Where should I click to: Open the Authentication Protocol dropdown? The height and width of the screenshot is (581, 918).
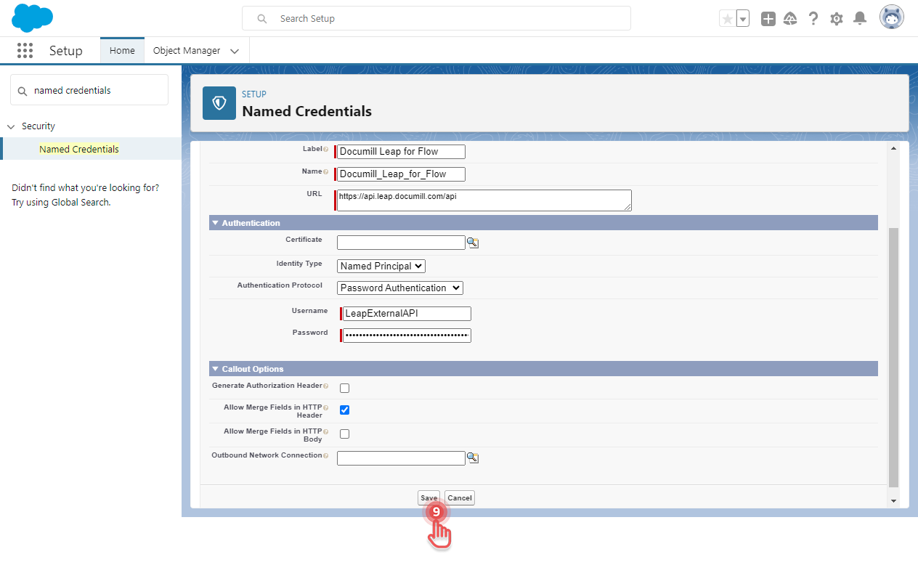(x=399, y=288)
